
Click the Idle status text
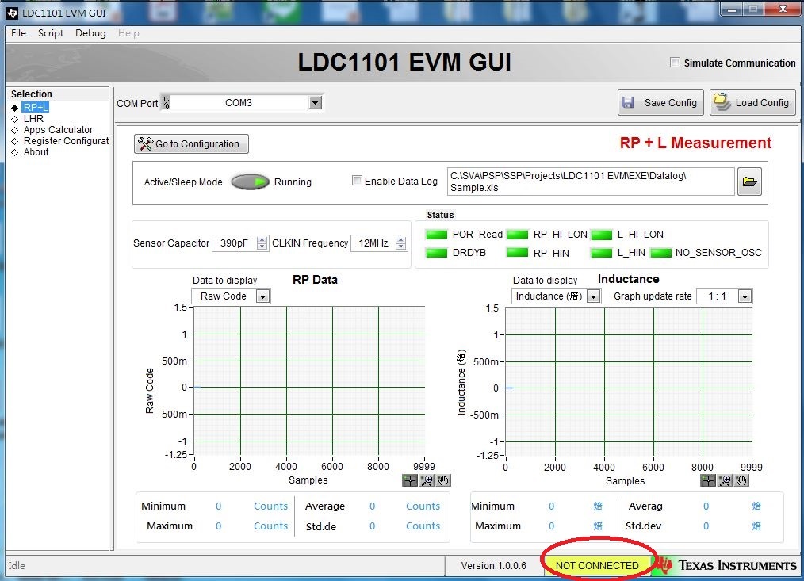click(17, 566)
